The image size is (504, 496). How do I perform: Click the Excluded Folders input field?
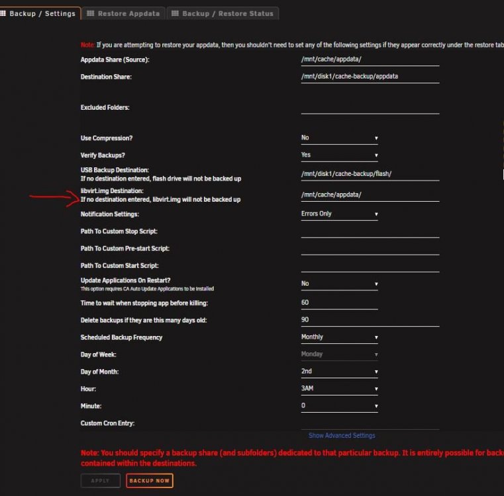(370, 108)
